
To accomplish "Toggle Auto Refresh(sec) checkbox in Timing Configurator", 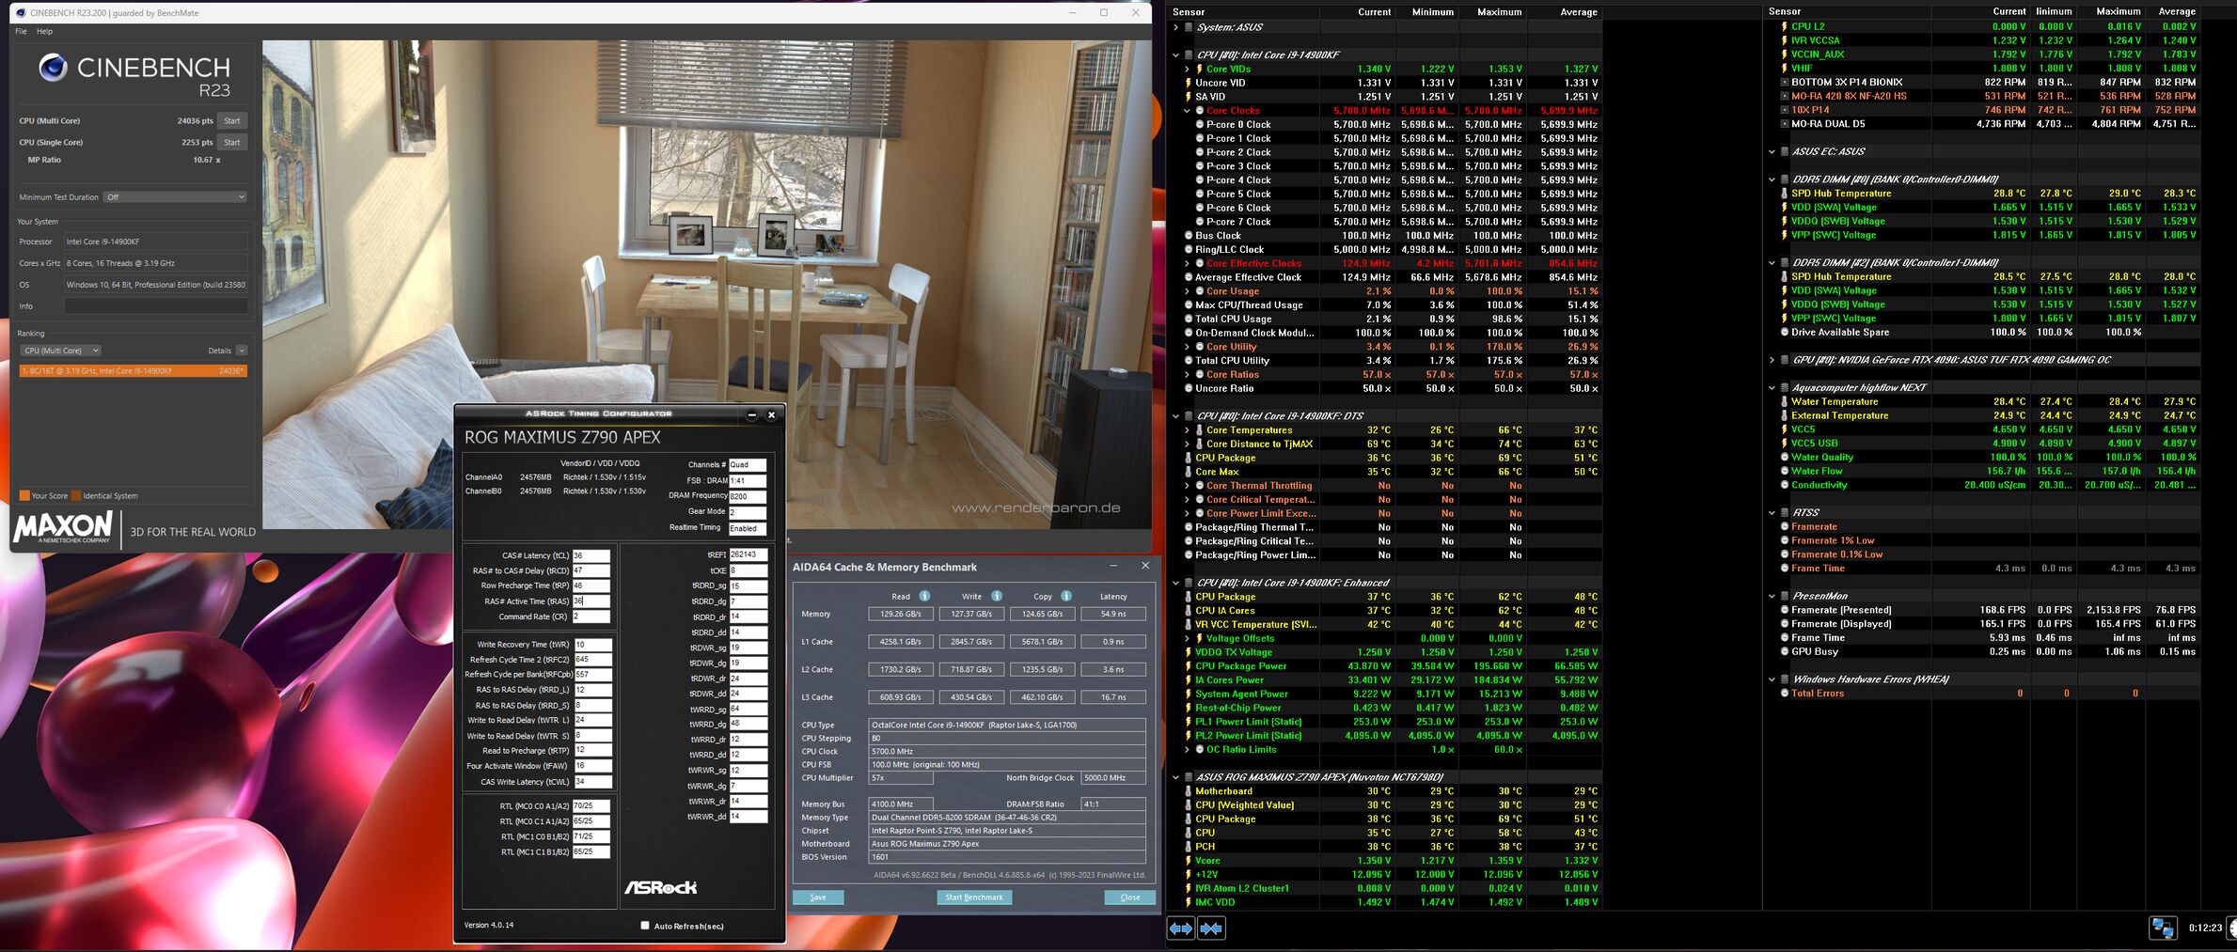I will tap(644, 926).
